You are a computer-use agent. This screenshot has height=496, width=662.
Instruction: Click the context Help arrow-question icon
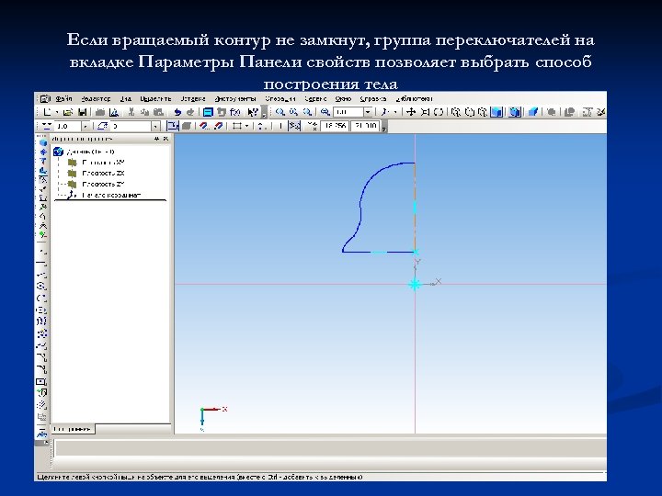[253, 112]
